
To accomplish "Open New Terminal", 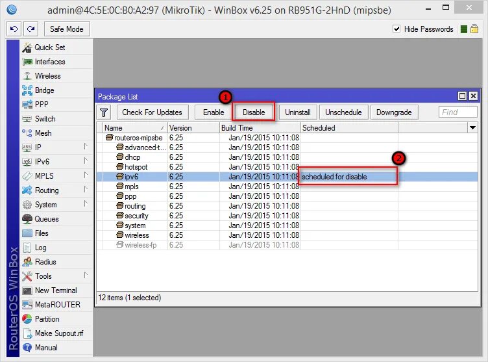I will coord(57,291).
